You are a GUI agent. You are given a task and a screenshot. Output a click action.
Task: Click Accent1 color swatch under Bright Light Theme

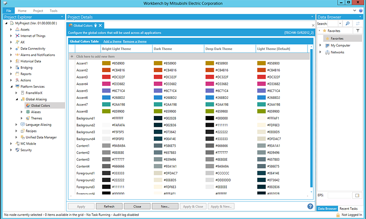click(x=106, y=63)
